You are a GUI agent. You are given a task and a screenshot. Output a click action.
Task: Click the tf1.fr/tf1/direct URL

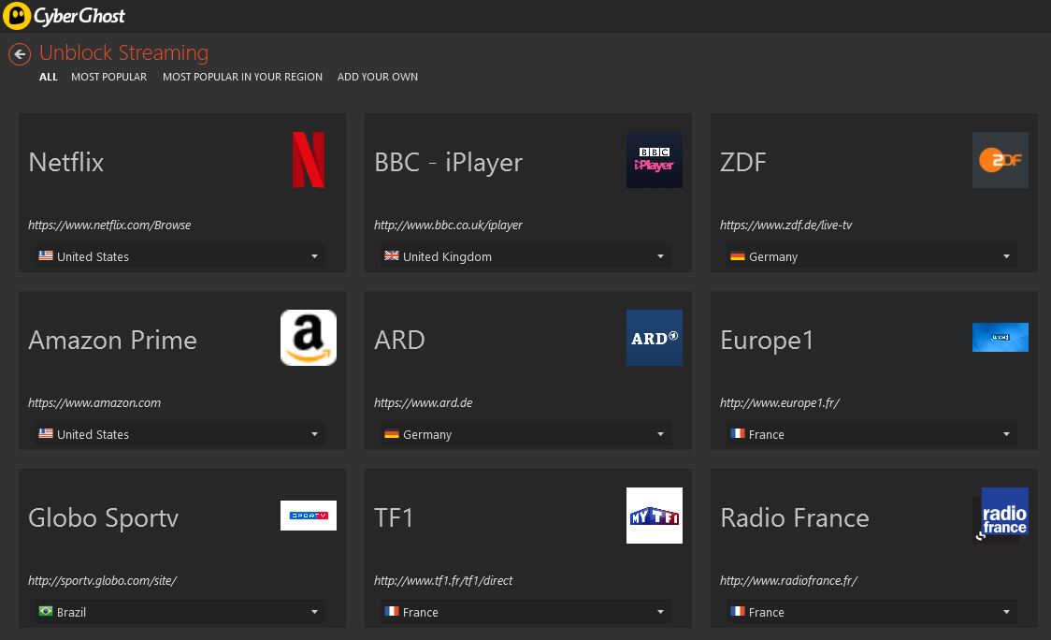point(443,580)
